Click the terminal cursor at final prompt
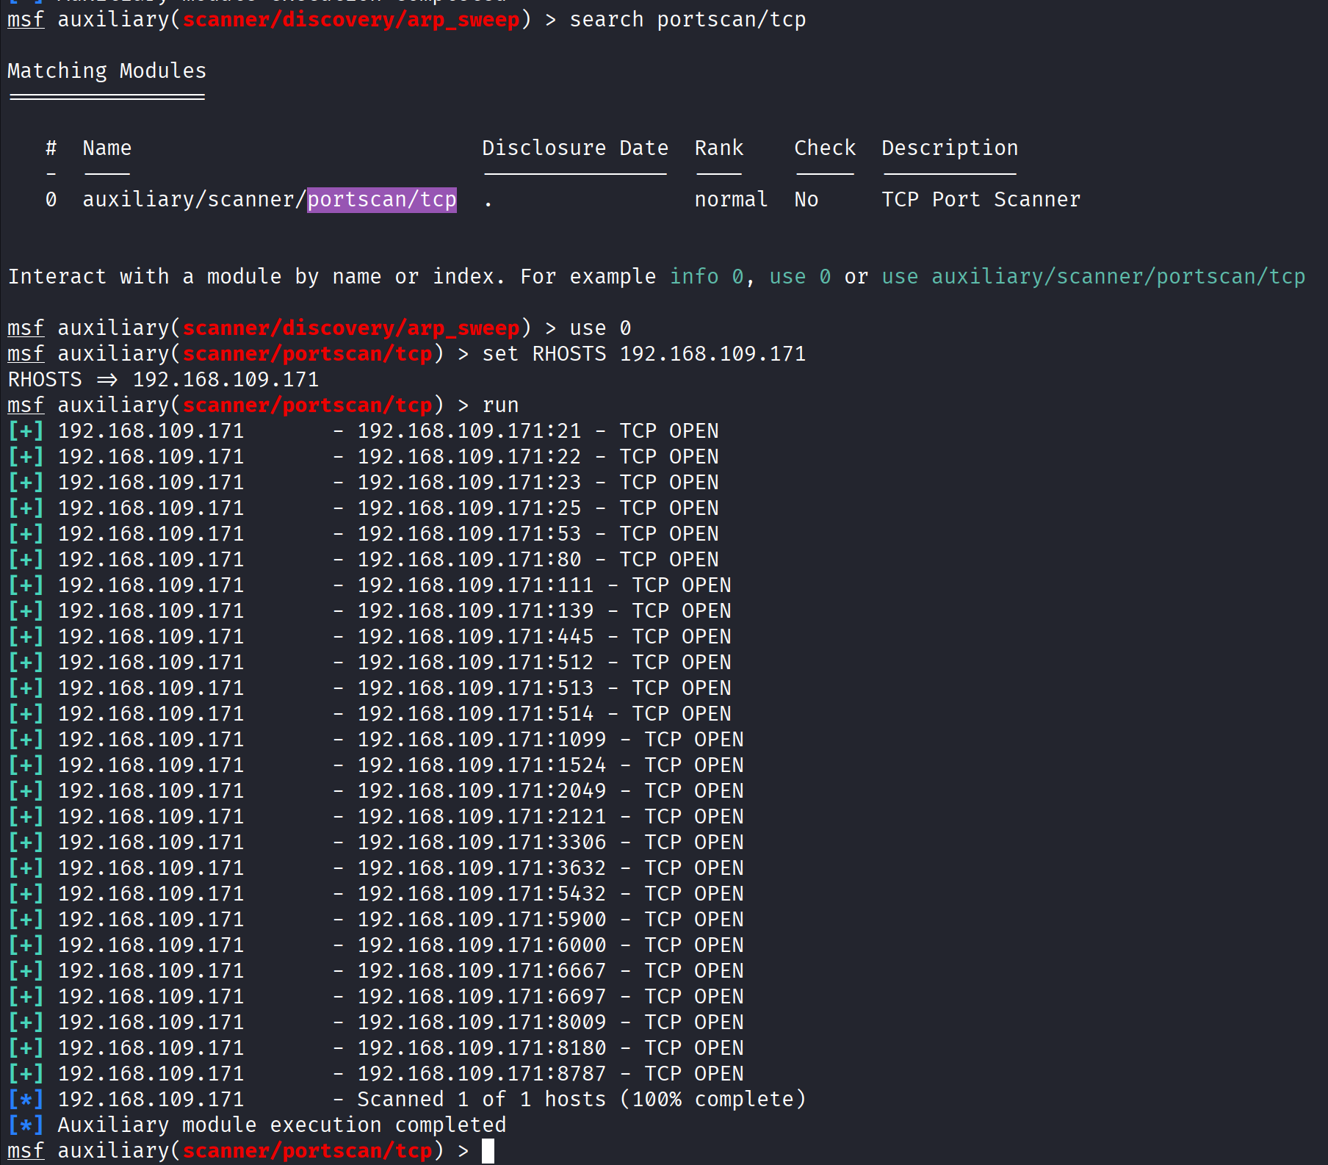The image size is (1328, 1165). (488, 1150)
